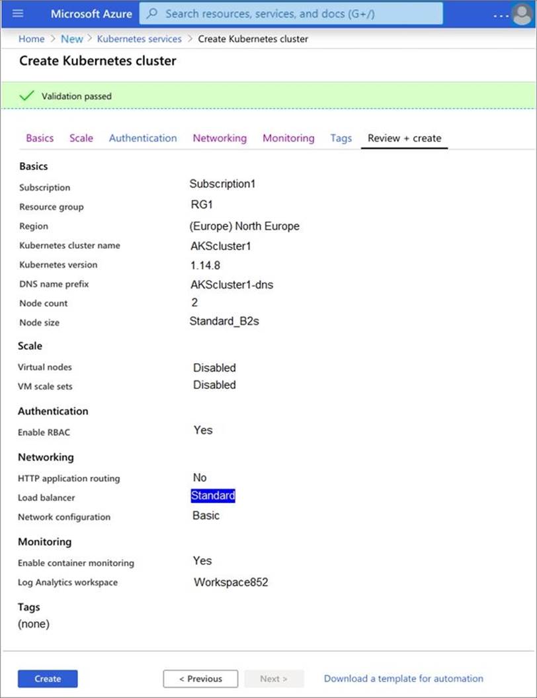The width and height of the screenshot is (537, 698).
Task: Open the portal hamburger menu
Action: coord(18,13)
